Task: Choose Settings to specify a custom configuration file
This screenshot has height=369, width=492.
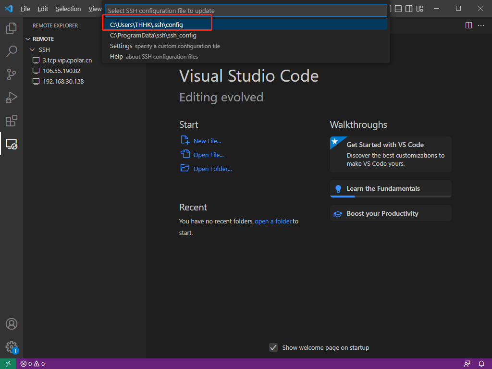Action: (x=121, y=46)
